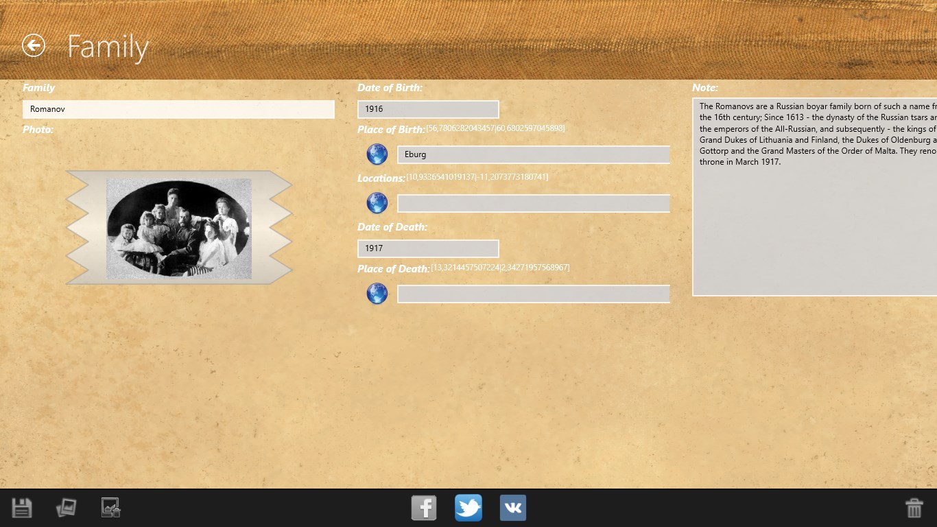Select the Date of Birth field showing 1916
The width and height of the screenshot is (937, 527).
[x=428, y=109]
